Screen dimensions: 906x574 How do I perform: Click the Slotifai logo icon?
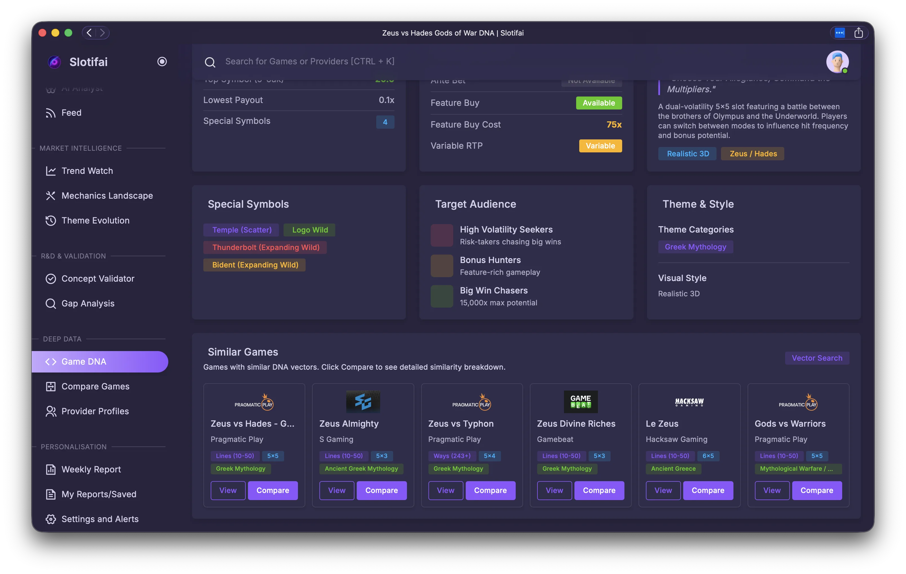pos(55,62)
